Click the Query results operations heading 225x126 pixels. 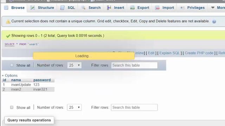[29, 120]
